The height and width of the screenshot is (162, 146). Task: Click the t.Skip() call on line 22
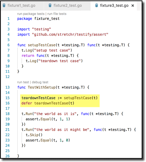coord(34,135)
